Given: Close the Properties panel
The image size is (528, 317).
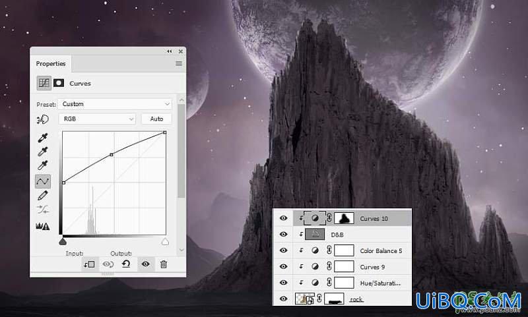Looking at the screenshot, I should (180, 51).
